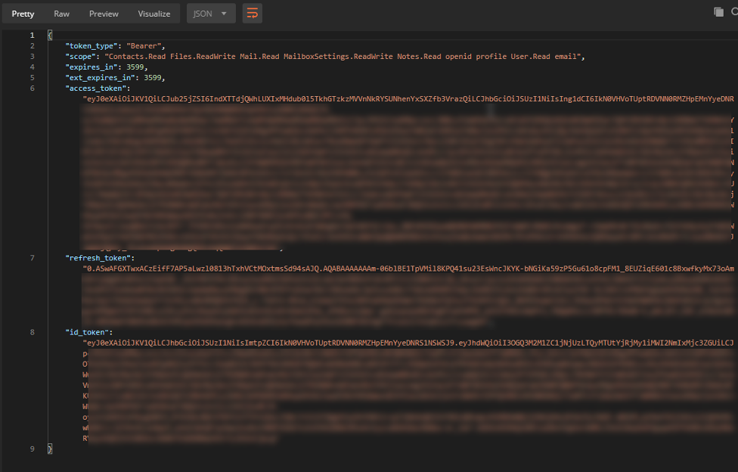Click line number 1 in the gutter
The height and width of the screenshot is (472, 738).
coord(32,36)
